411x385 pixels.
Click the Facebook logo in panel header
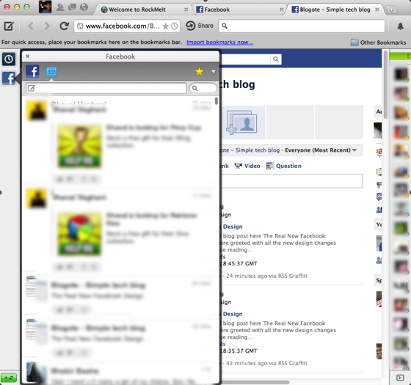click(x=32, y=71)
